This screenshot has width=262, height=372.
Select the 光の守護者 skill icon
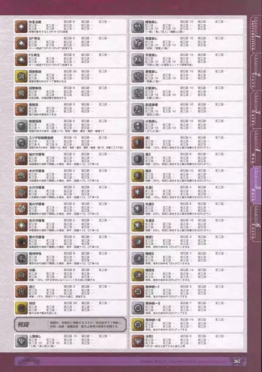click(x=21, y=225)
